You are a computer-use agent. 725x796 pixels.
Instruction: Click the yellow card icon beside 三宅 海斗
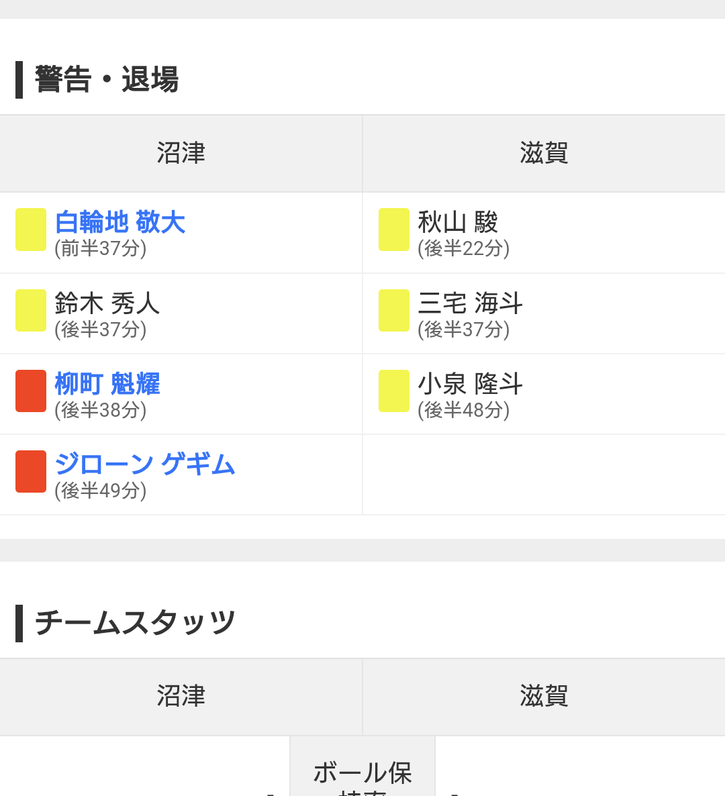click(x=394, y=310)
